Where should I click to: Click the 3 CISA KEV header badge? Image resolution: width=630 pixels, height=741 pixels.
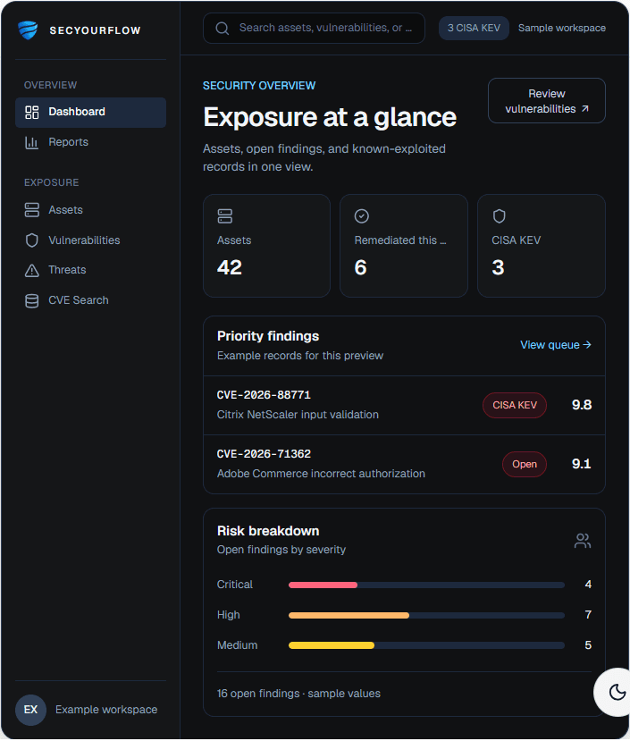[x=474, y=29]
